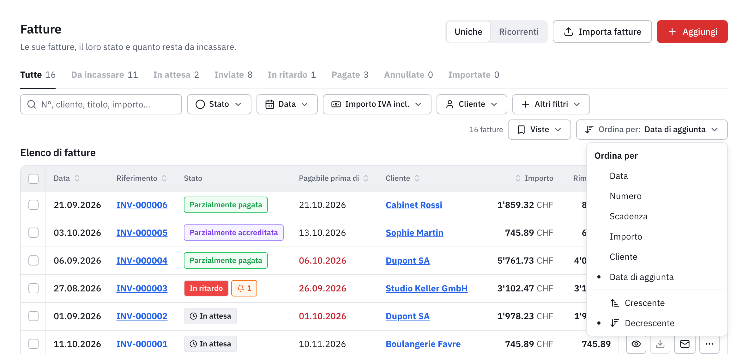Click the magnifier search icon
Viewport: 748px width, 354px height.
point(32,104)
